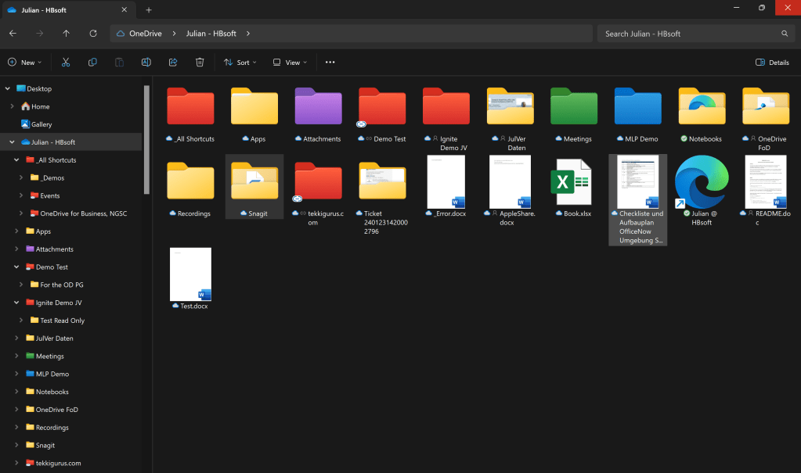
Task: Cut selection using the scissors toolbar icon
Action: click(66, 62)
